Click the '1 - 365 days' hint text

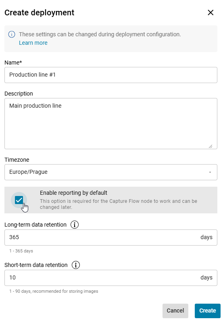tap(21, 251)
